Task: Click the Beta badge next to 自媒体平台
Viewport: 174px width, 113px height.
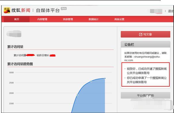Action: [x=64, y=9]
